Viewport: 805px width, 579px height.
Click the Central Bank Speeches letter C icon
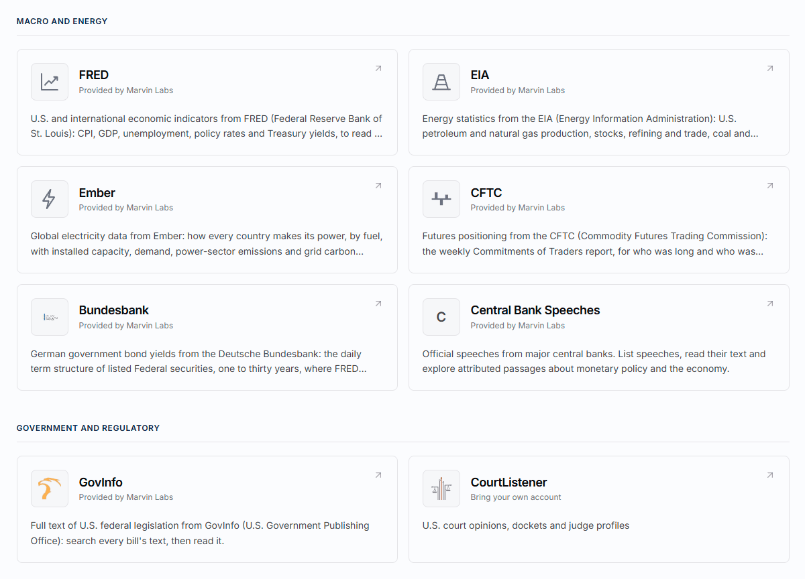441,317
